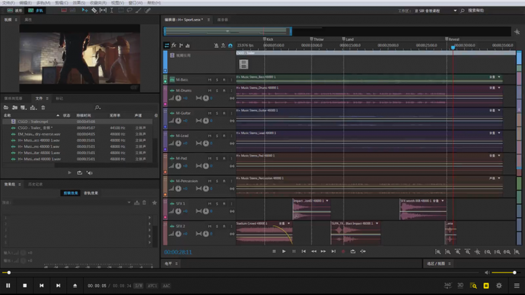
Task: Move playhead to next marker
Action: (333, 251)
